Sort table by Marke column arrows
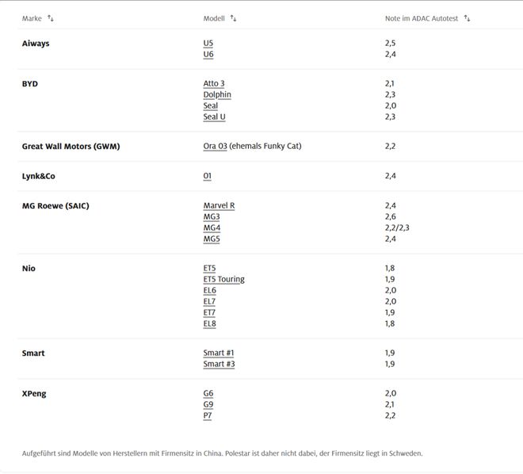Viewport: 523px width, 474px height. (51, 18)
